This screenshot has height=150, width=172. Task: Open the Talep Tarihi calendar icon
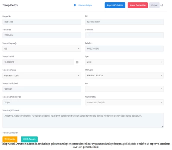click(77, 62)
